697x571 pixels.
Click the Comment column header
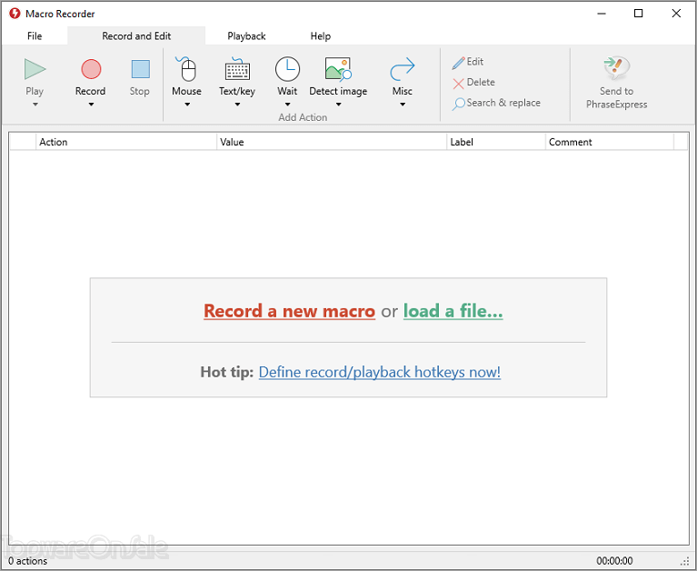610,142
